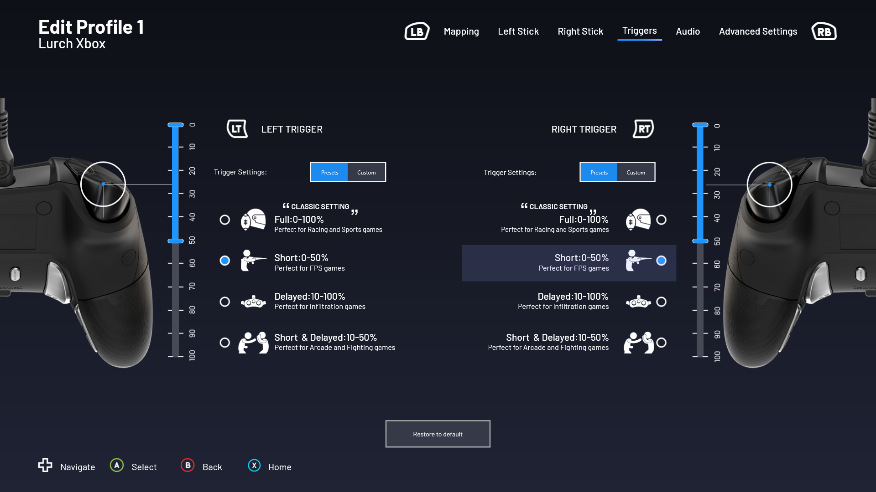Select left trigger Delayed:10-100% radio button
This screenshot has height=492, width=876.
pos(225,302)
